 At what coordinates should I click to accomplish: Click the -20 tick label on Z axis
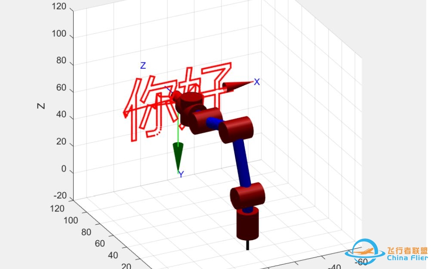point(60,196)
